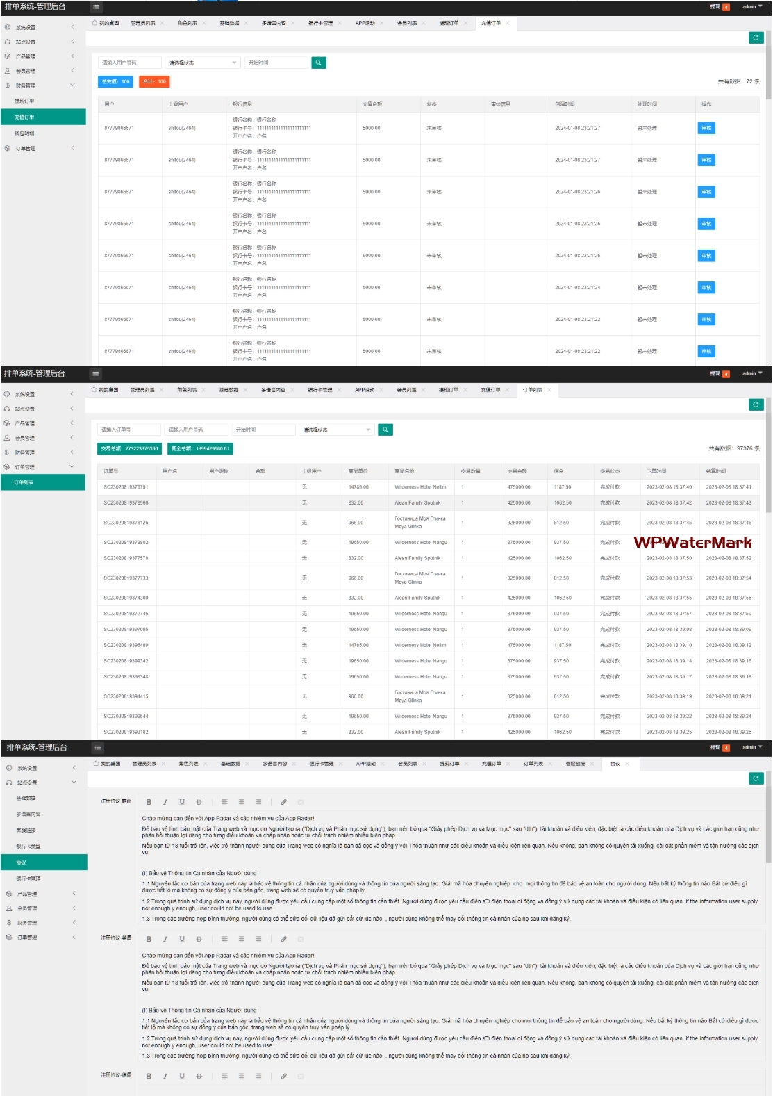Open the 请选择状态 dropdown in the 充值订单 filter
The width and height of the screenshot is (773, 1096).
[203, 63]
